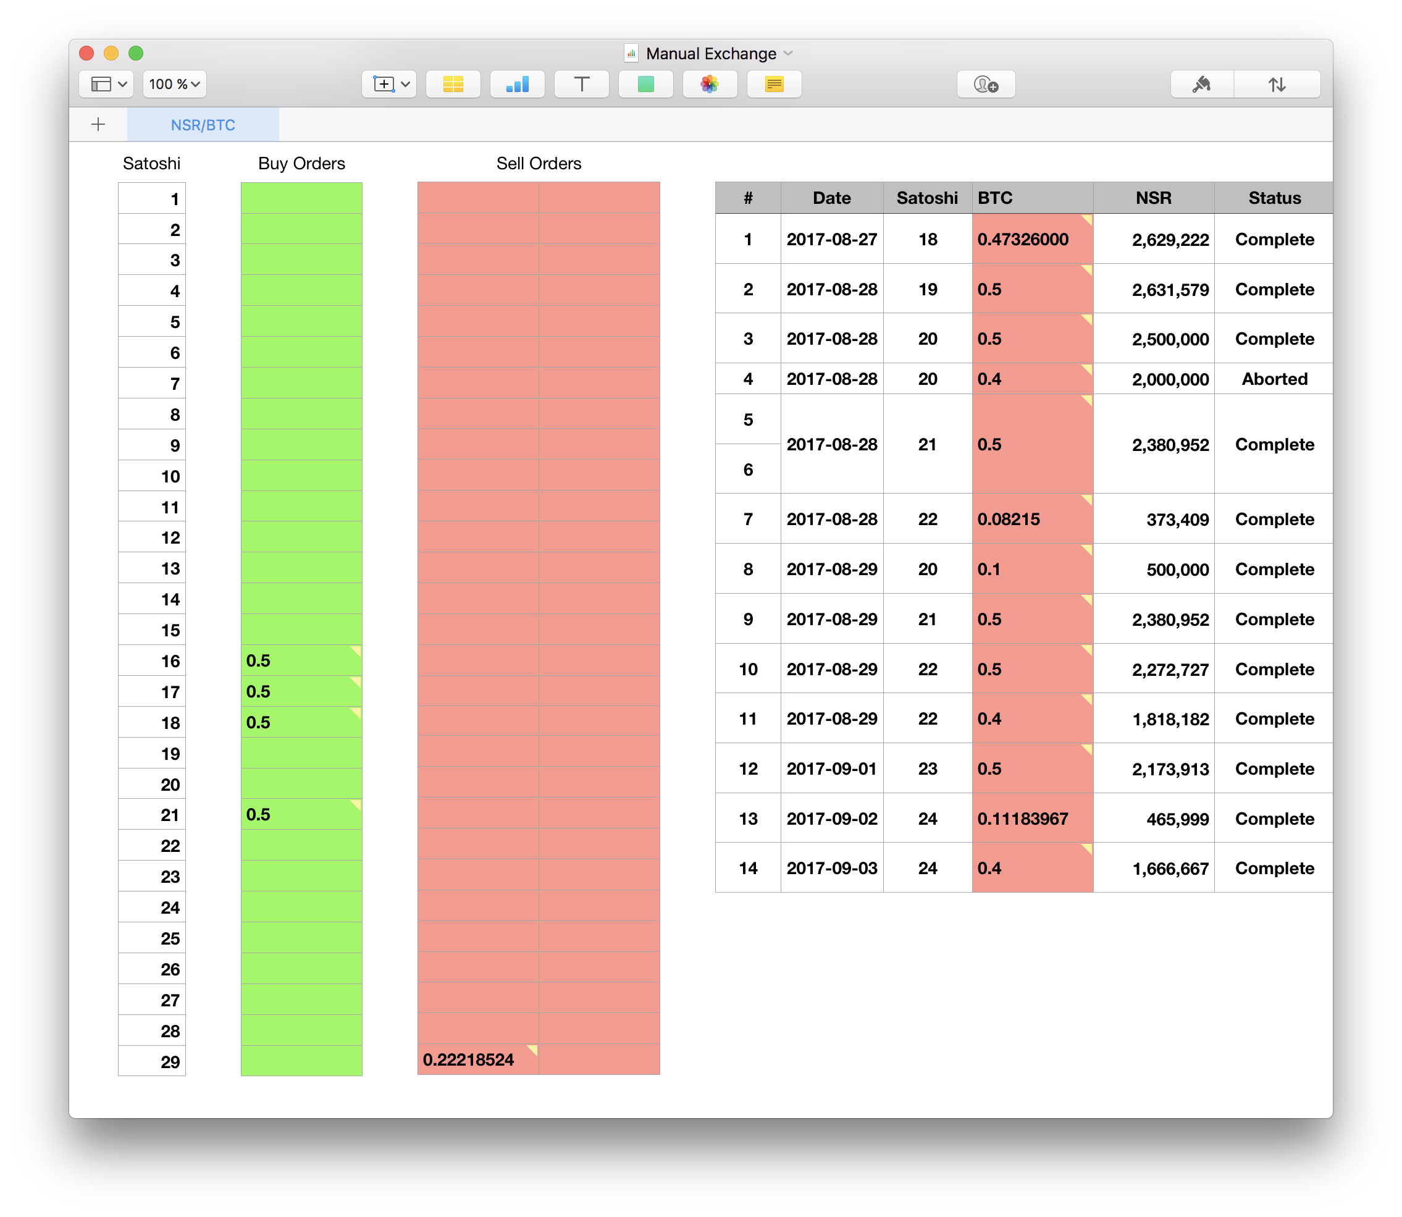Select the 0.5 buy order at Satoshi 17
1402x1217 pixels.
click(x=301, y=691)
